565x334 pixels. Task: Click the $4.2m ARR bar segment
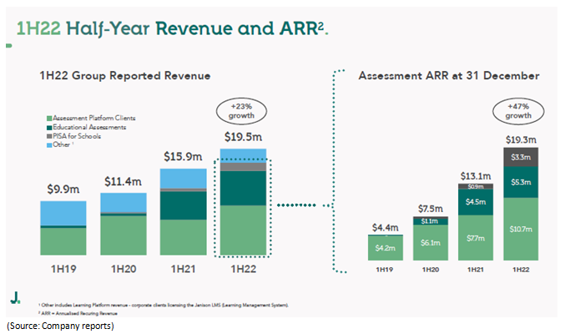[x=384, y=247]
